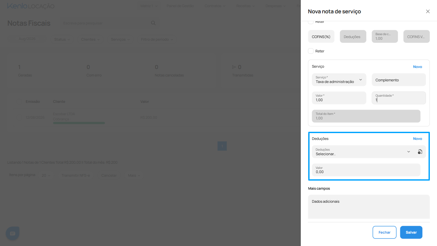The height and width of the screenshot is (246, 437).
Task: Open the Contratos menu
Action: pos(216,6)
